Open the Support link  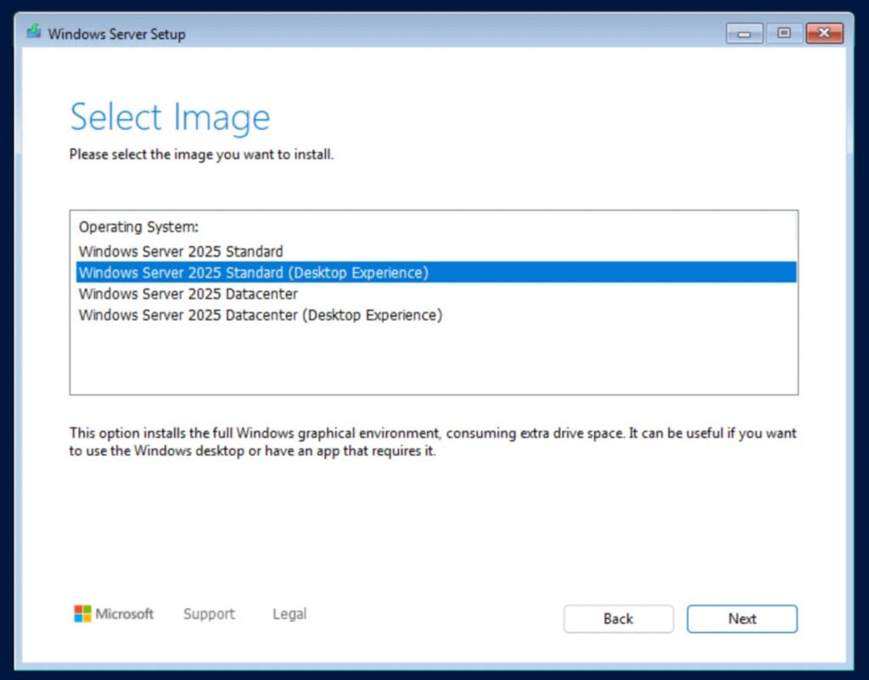(x=209, y=614)
